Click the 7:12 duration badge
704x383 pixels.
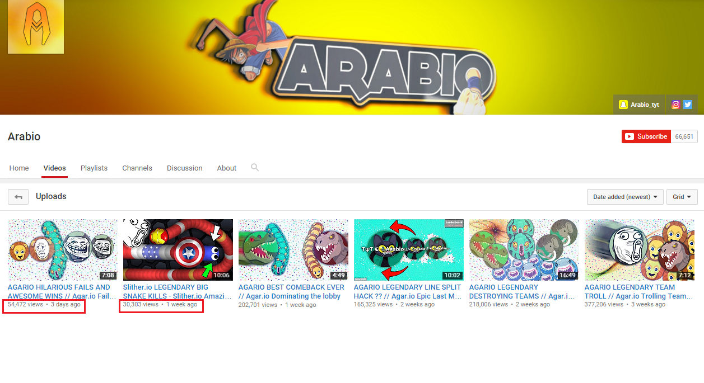coord(684,275)
